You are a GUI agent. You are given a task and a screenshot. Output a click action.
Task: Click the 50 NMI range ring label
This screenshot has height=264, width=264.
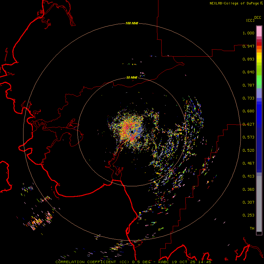132,77
